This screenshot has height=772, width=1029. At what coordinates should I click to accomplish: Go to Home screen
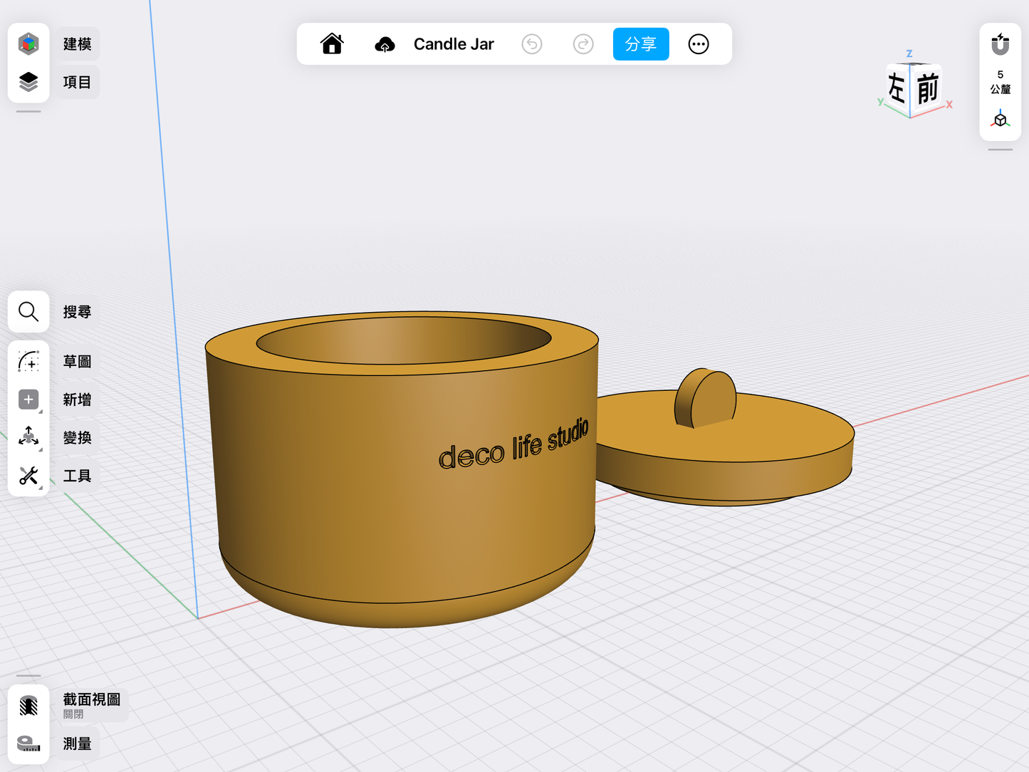(332, 44)
